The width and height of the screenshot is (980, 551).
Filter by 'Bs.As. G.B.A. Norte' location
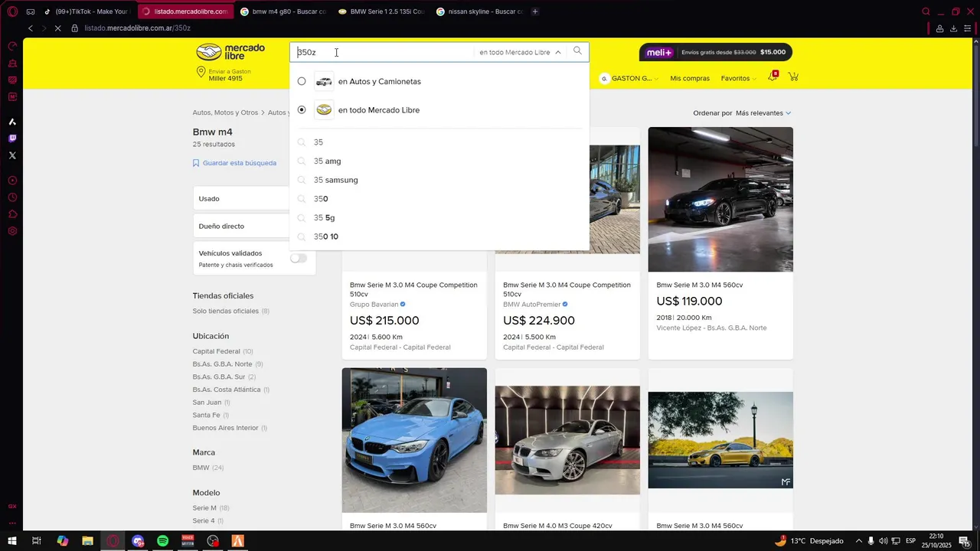point(222,364)
